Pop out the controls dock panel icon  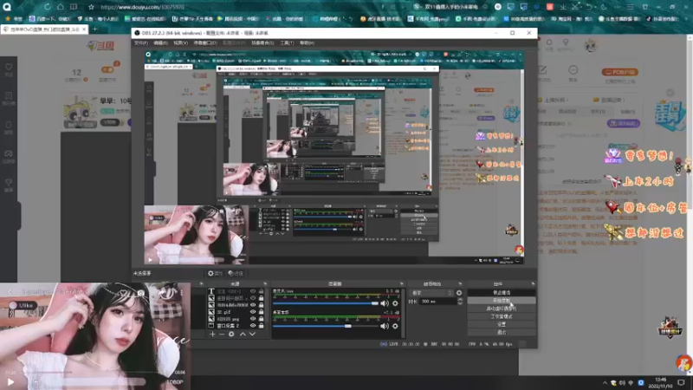click(x=533, y=284)
